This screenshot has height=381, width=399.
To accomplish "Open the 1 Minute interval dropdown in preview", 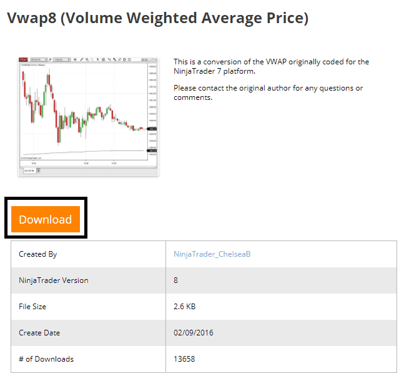I will click(x=62, y=59).
